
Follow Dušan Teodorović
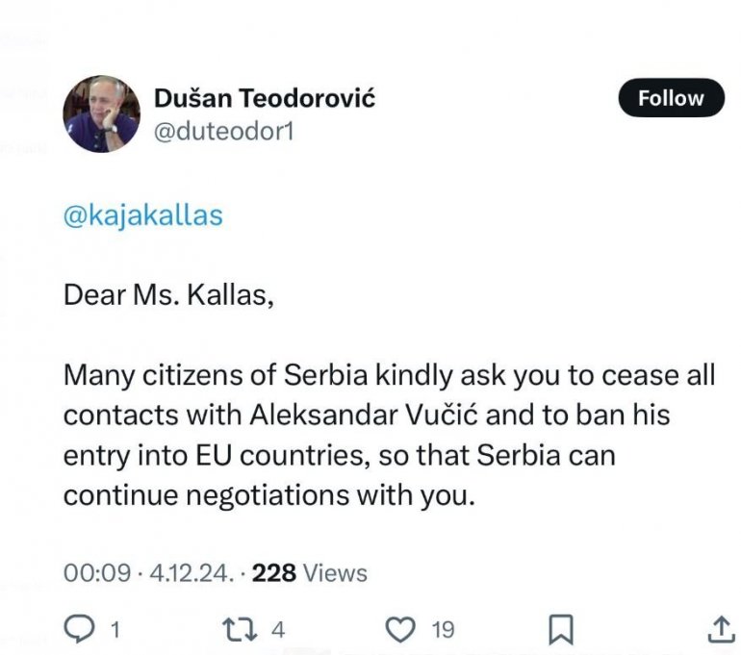tap(670, 98)
